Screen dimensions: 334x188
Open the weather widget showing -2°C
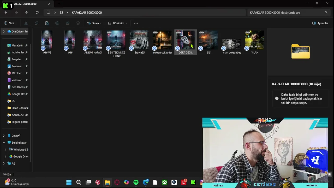tap(16, 182)
